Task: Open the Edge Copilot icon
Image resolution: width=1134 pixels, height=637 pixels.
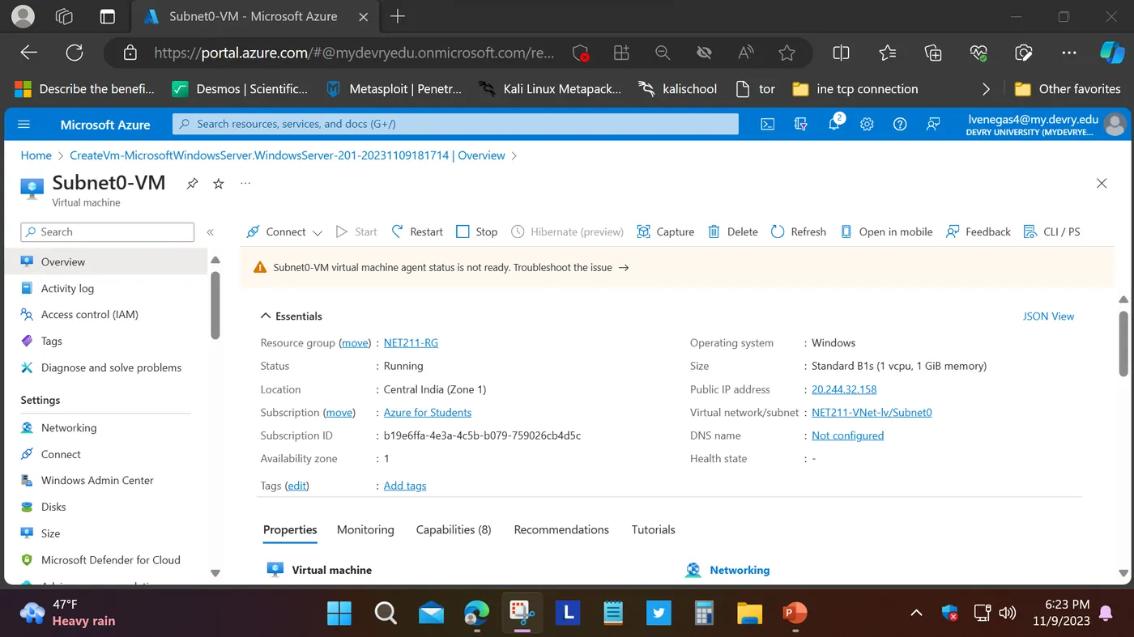Action: pyautogui.click(x=1111, y=53)
